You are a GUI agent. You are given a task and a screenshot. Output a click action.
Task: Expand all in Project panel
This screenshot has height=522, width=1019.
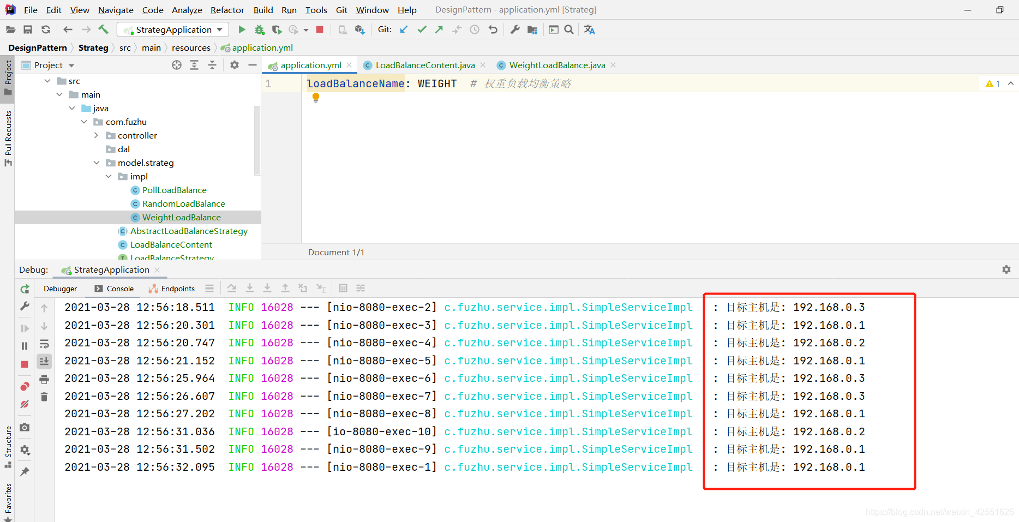[194, 65]
